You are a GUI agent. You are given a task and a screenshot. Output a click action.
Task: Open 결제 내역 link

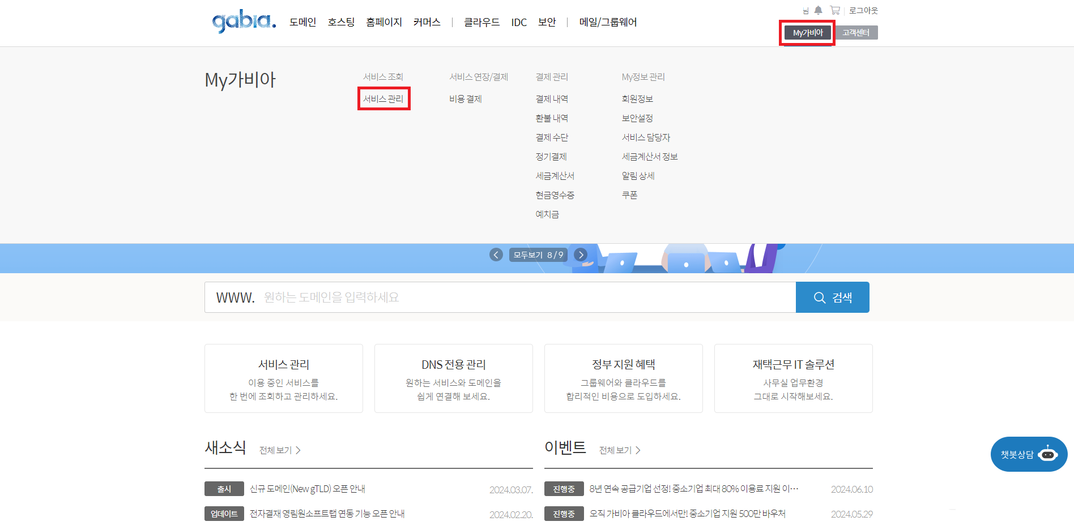[552, 99]
